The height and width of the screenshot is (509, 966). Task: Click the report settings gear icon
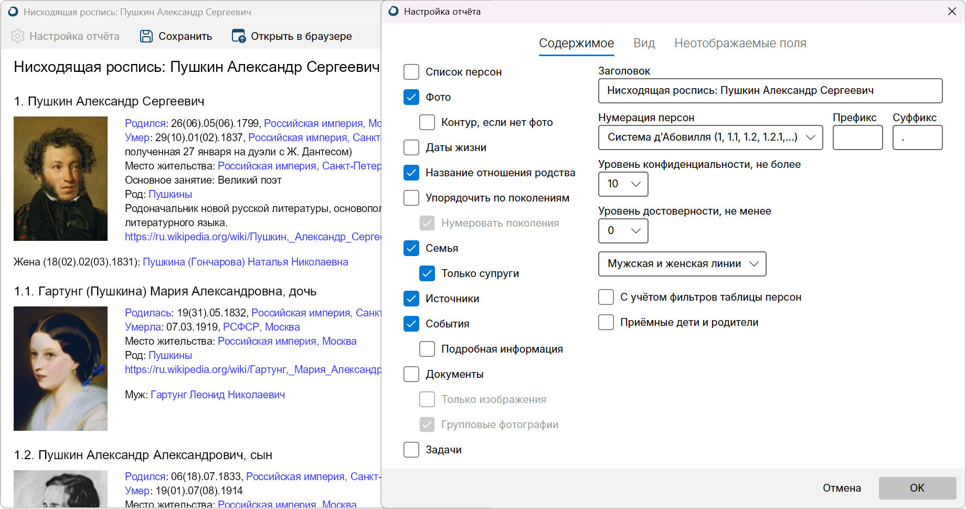coord(17,36)
